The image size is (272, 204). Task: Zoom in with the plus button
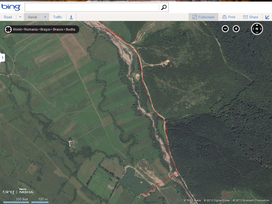point(236,29)
